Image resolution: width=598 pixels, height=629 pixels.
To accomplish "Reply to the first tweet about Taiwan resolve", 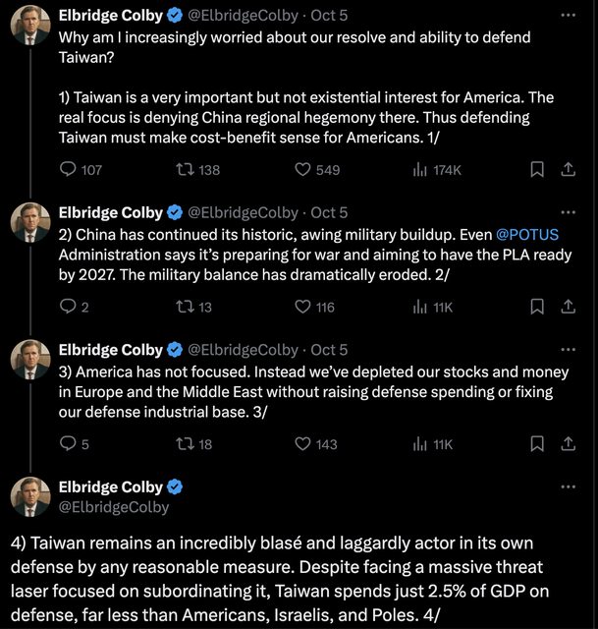I will (x=69, y=170).
